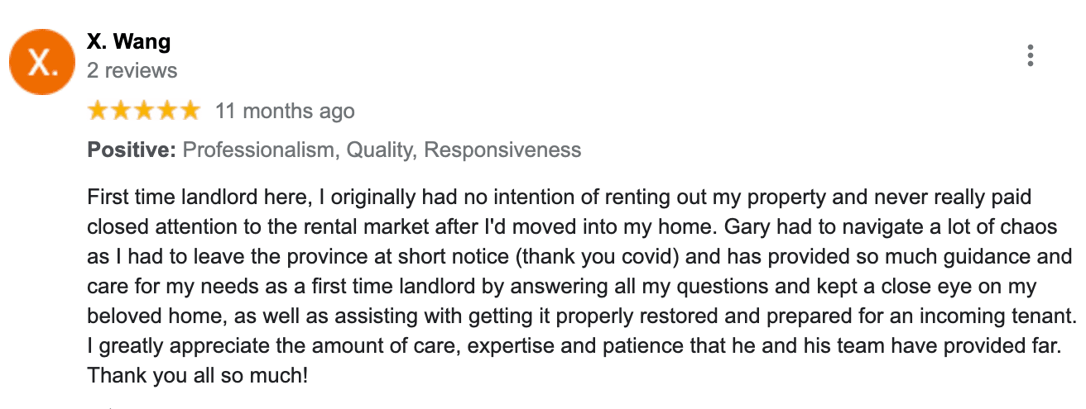1086x409 pixels.
Task: Click the bold Positive label
Action: [132, 150]
